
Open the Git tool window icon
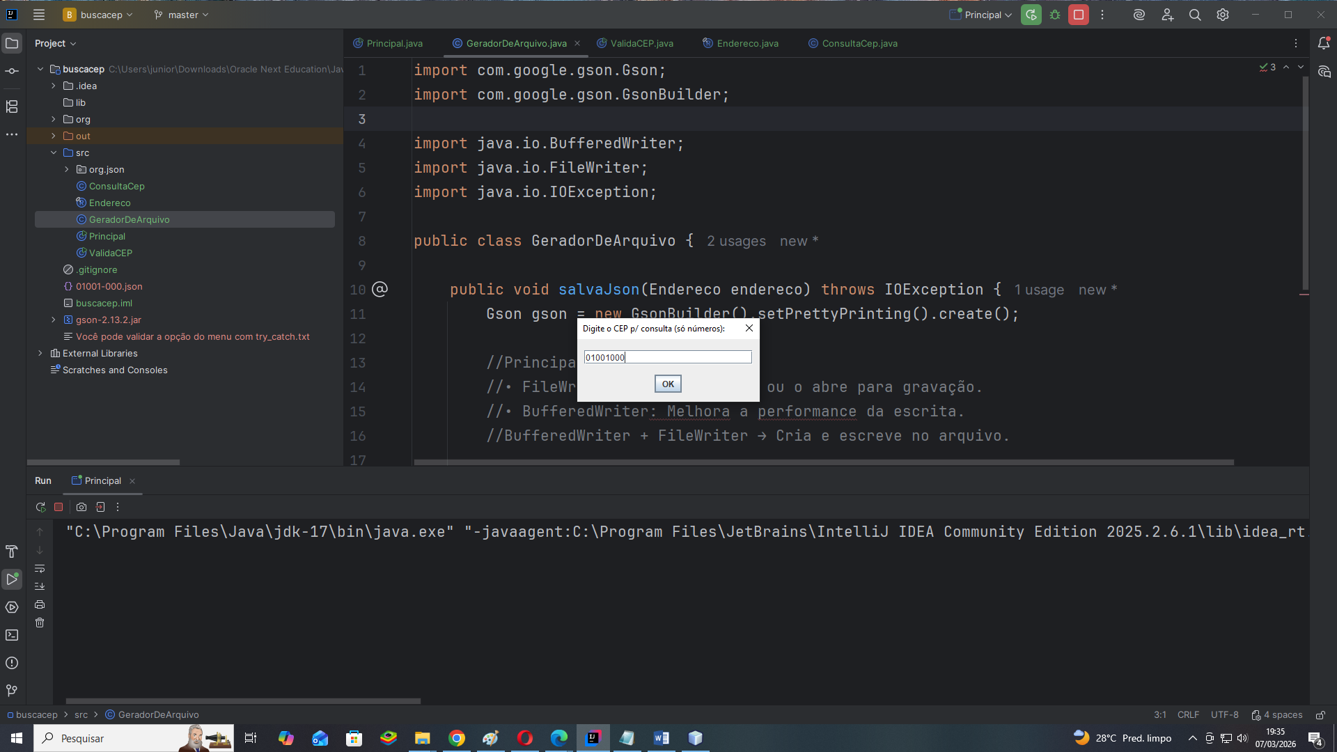coord(12,690)
